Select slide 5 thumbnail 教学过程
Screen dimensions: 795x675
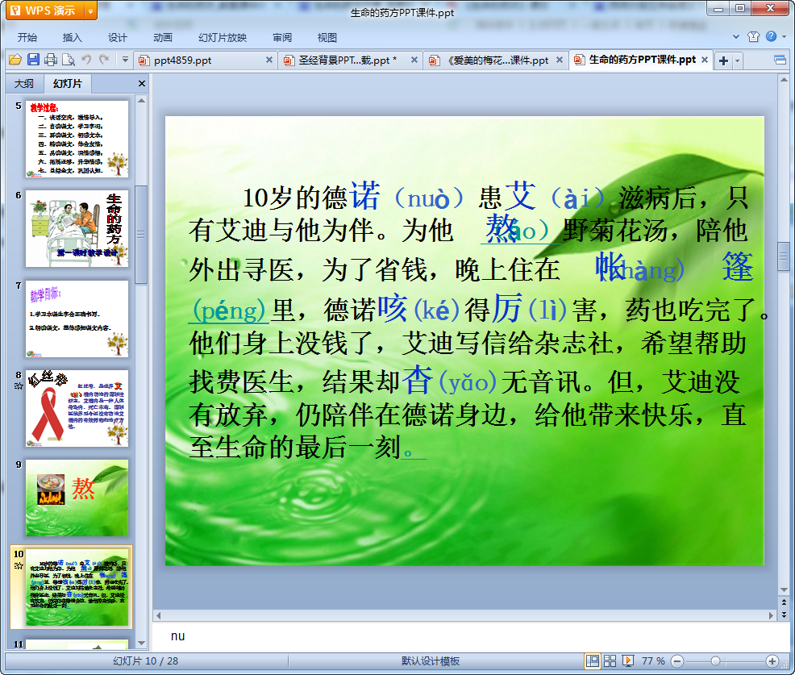coord(77,139)
